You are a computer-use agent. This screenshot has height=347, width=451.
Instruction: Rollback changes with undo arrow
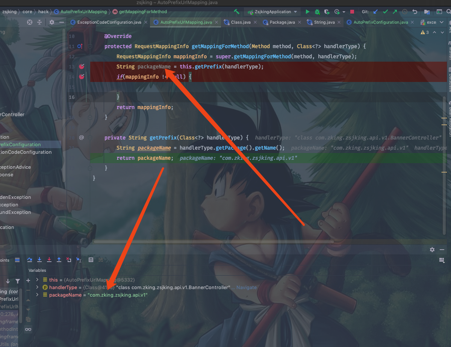(x=415, y=12)
